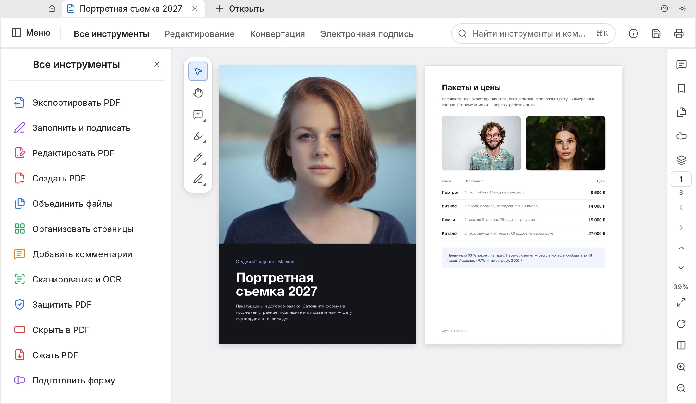
Task: Select the pencil drawing tool
Action: click(x=198, y=157)
